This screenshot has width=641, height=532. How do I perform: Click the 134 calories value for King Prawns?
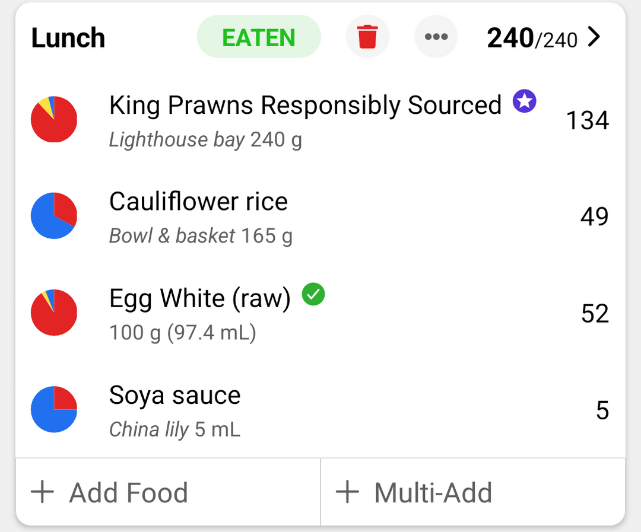click(x=588, y=120)
